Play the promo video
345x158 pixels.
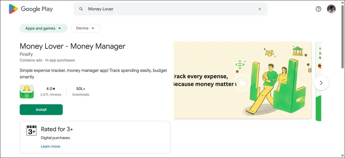click(242, 83)
